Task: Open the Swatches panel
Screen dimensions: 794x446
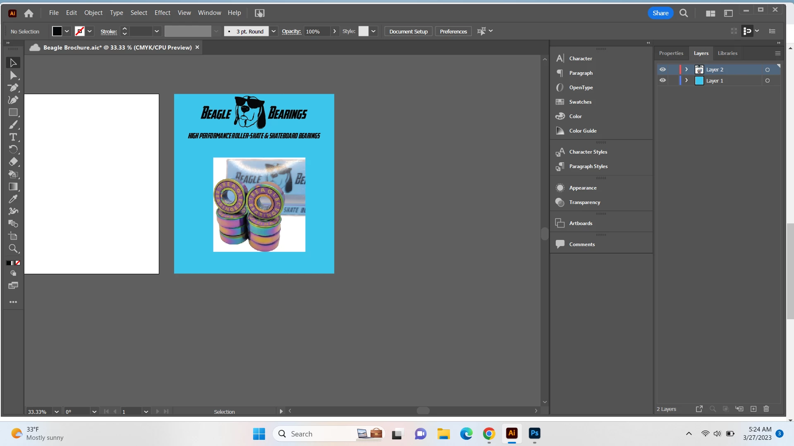Action: click(x=580, y=102)
